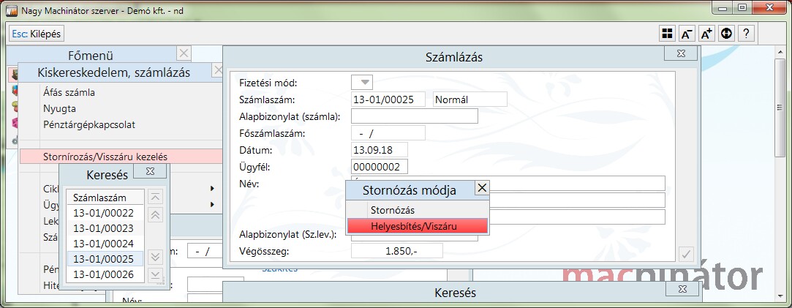Decrease font size with A- icon
This screenshot has height=308, width=792.
coord(687,34)
